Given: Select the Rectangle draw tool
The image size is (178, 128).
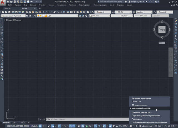Looking at the screenshot, I should pyautogui.click(x=2, y=33).
